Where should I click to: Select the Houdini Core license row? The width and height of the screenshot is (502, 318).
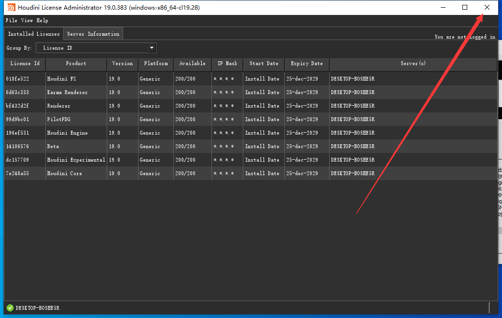[64, 173]
